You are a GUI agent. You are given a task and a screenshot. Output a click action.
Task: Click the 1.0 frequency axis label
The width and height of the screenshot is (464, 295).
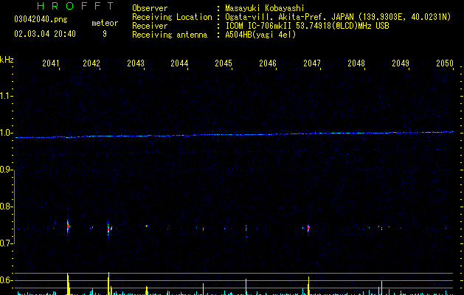[x=6, y=133]
